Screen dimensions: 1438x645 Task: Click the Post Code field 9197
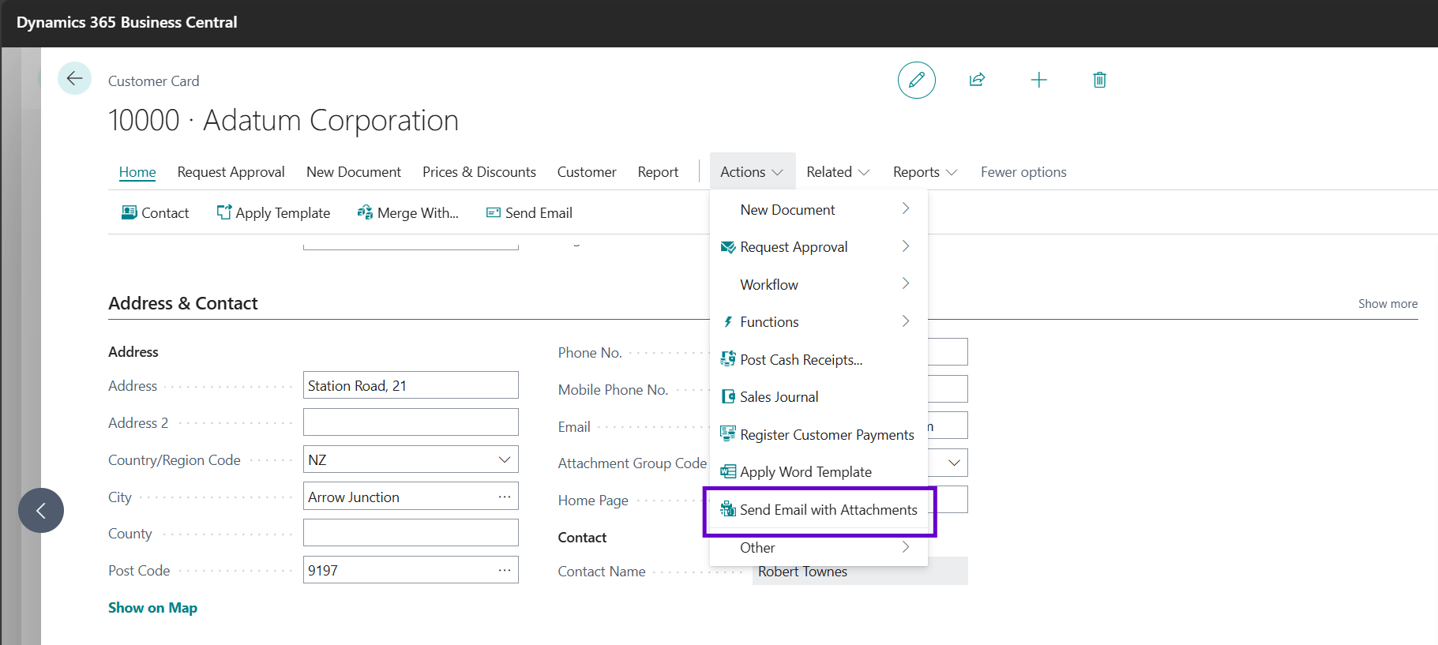tap(411, 570)
